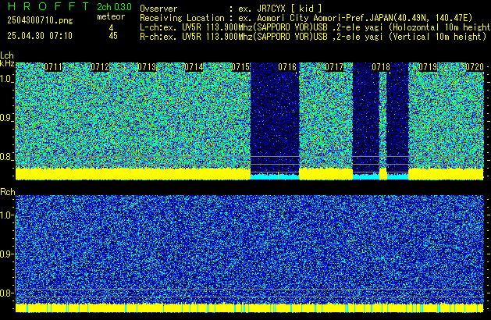Image resolution: width=491 pixels, height=320 pixels.
Task: Click the 0719 time marker
Action: 428,67
